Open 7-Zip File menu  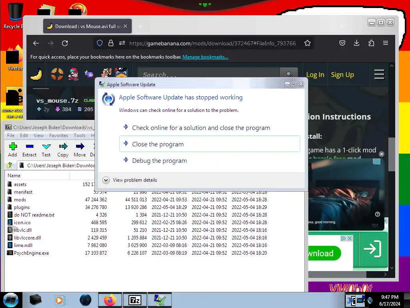[x=11, y=136]
